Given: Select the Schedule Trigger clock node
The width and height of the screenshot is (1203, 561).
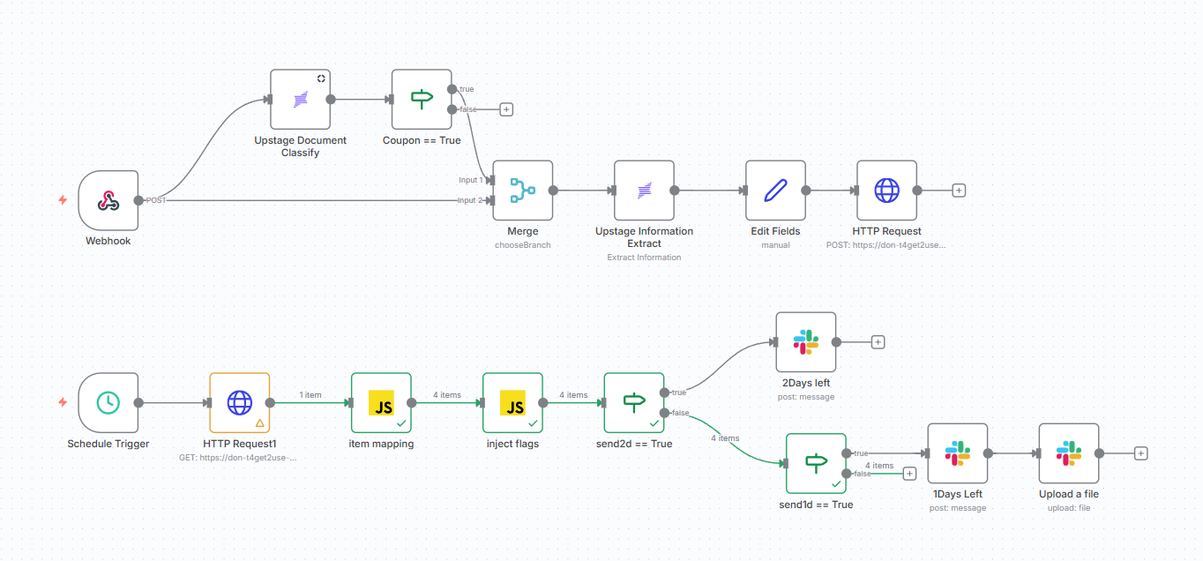Looking at the screenshot, I should coord(108,402).
